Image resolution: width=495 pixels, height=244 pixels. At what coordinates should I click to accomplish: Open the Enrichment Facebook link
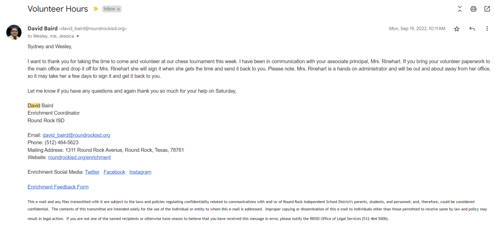(114, 172)
